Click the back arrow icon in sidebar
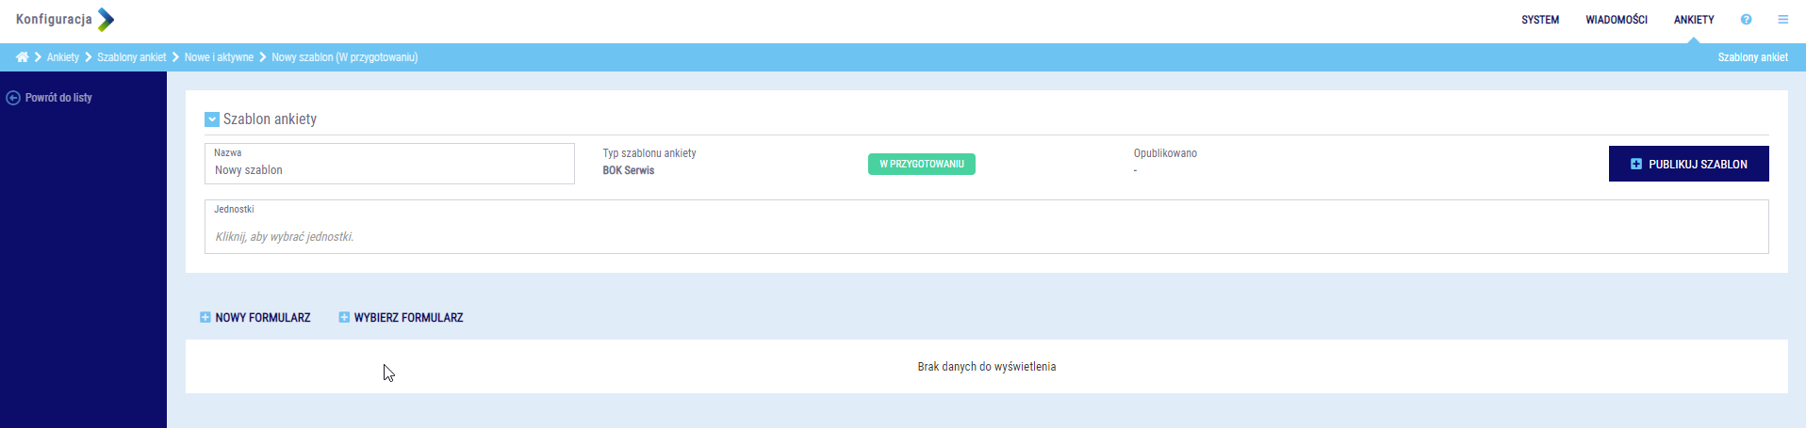Screen dimensions: 1806x428 pyautogui.click(x=13, y=98)
